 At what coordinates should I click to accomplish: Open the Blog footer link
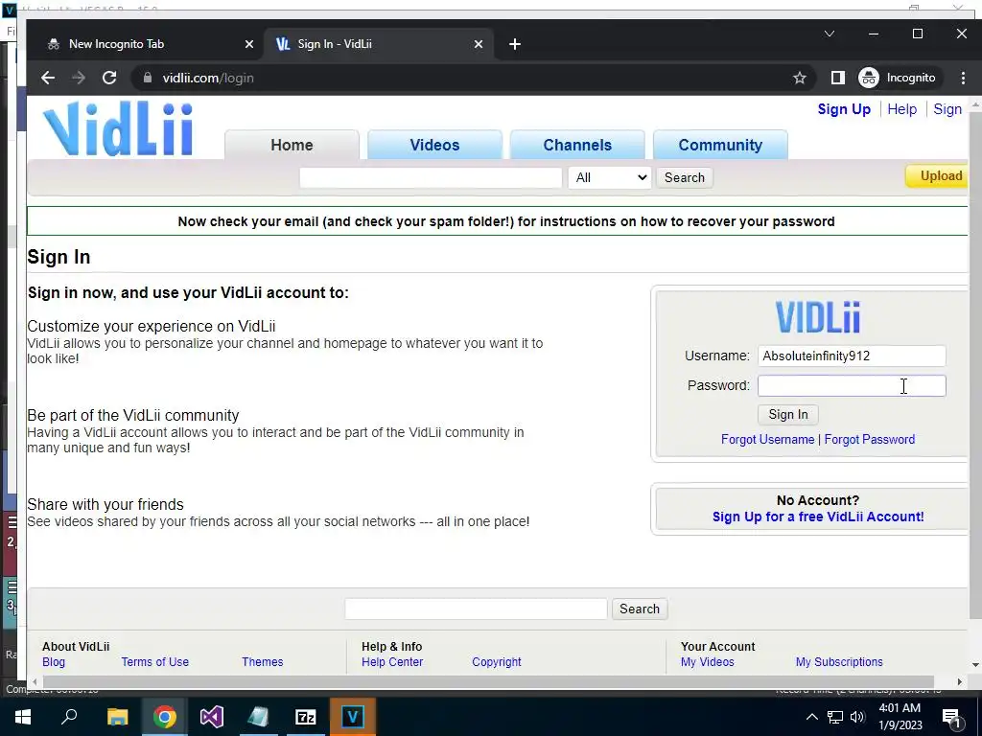click(54, 662)
